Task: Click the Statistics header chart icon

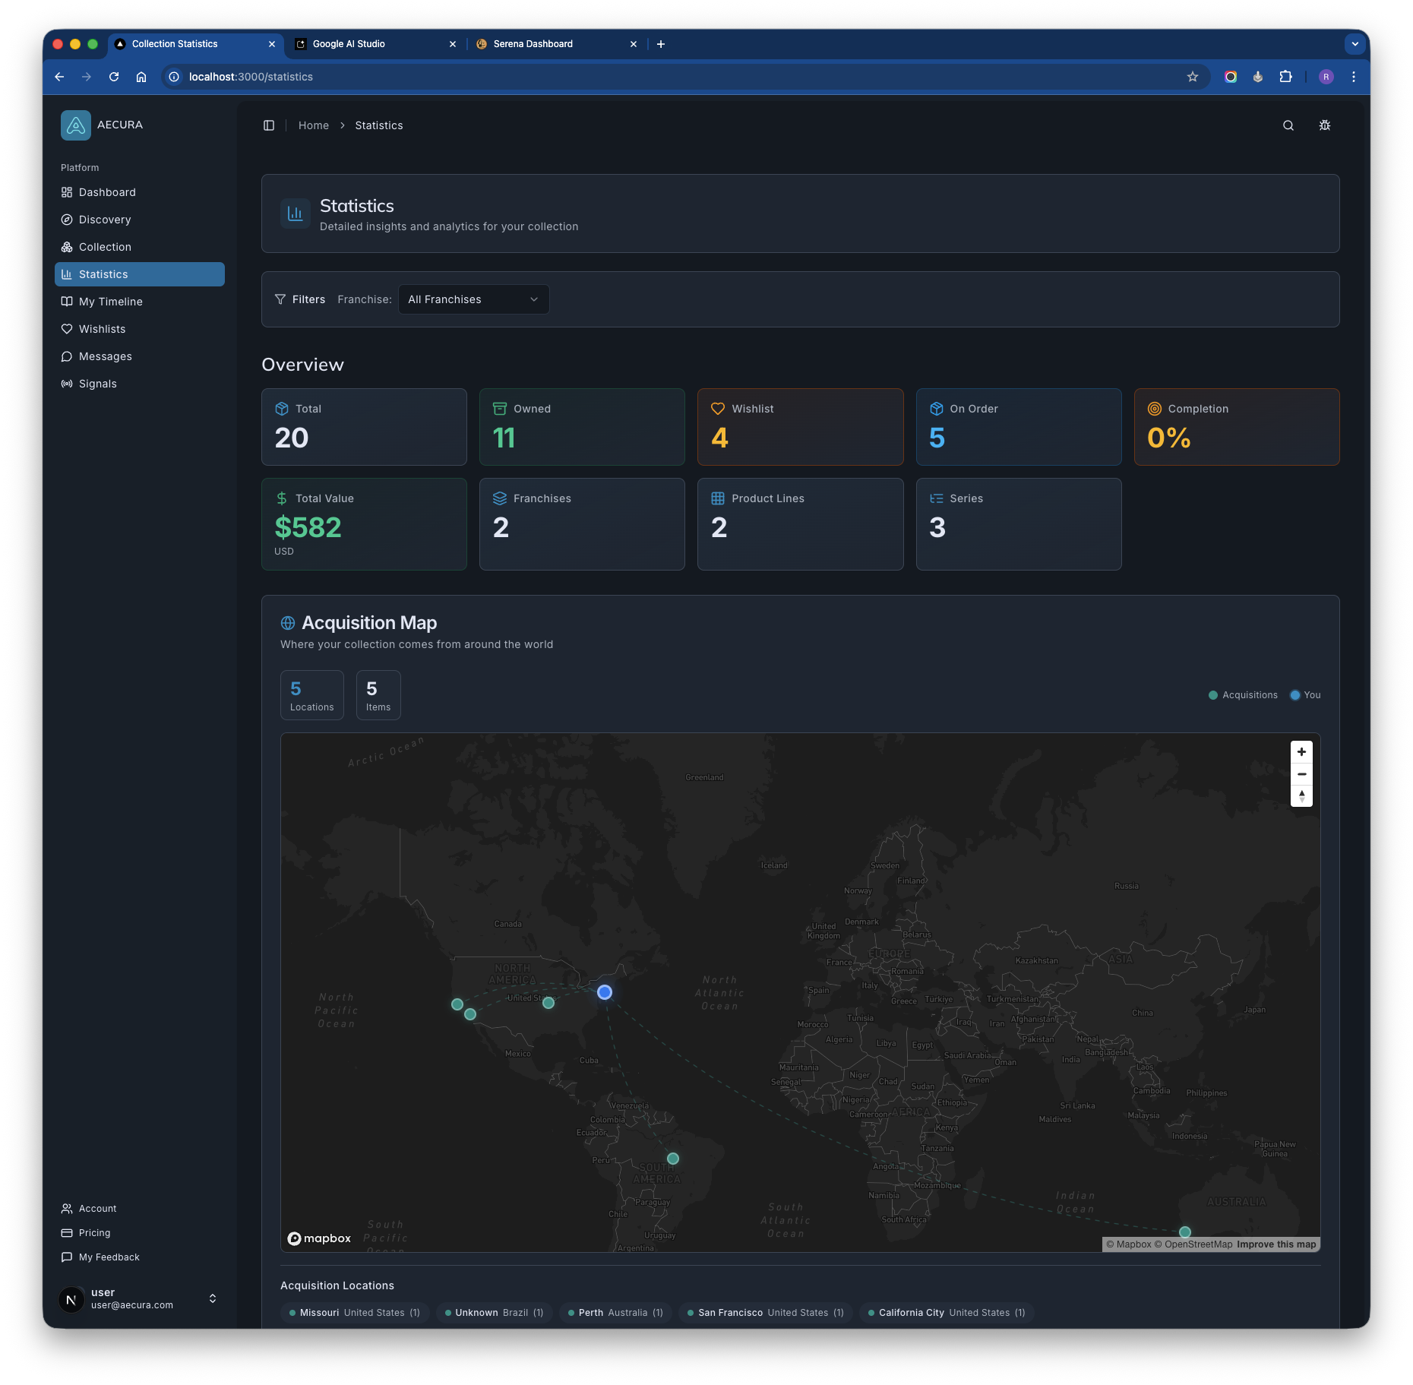Action: [296, 214]
